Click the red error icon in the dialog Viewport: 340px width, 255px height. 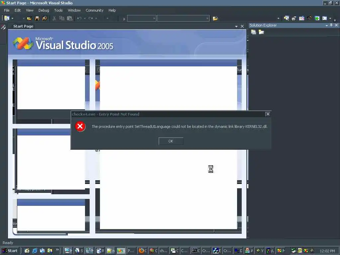pos(80,127)
